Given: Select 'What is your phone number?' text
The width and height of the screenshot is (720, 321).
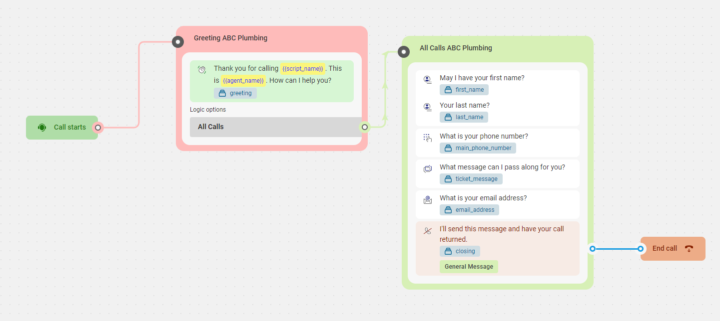Looking at the screenshot, I should click(484, 136).
